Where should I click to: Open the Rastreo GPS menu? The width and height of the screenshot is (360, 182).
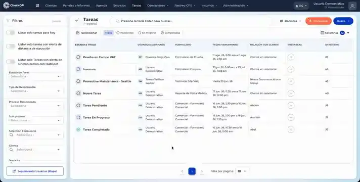tap(185, 6)
